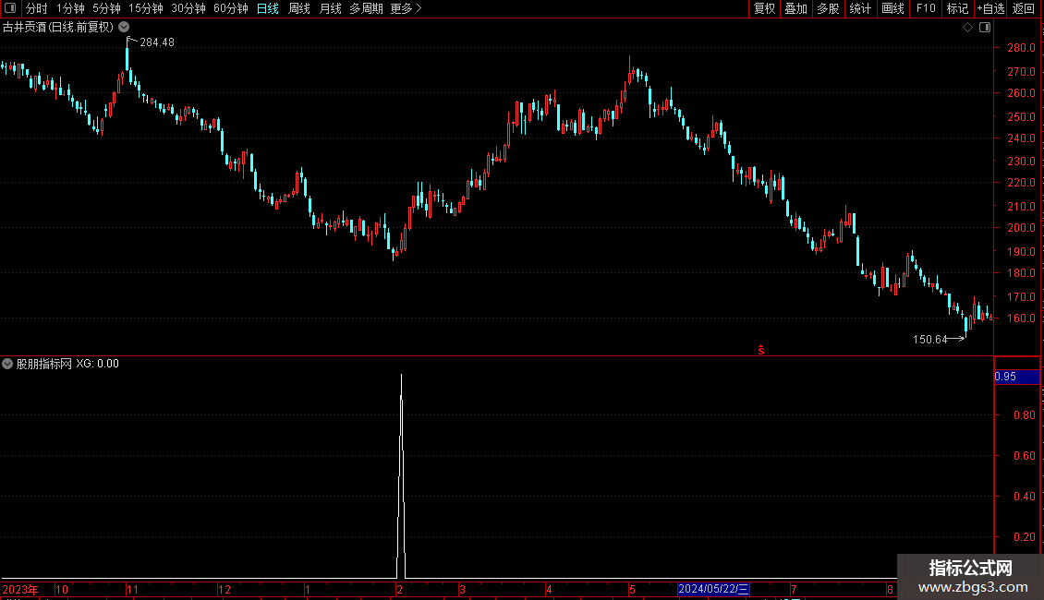Viewport: 1044px width, 600px height.
Task: Click the 150.64 low price label
Action: coord(929,340)
